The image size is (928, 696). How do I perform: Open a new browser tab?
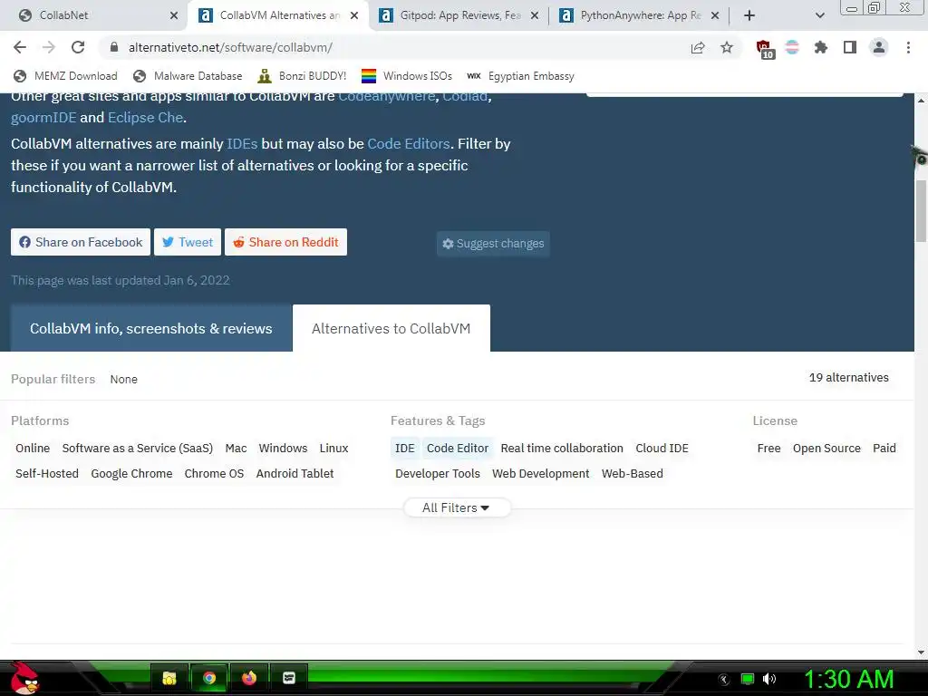749,15
